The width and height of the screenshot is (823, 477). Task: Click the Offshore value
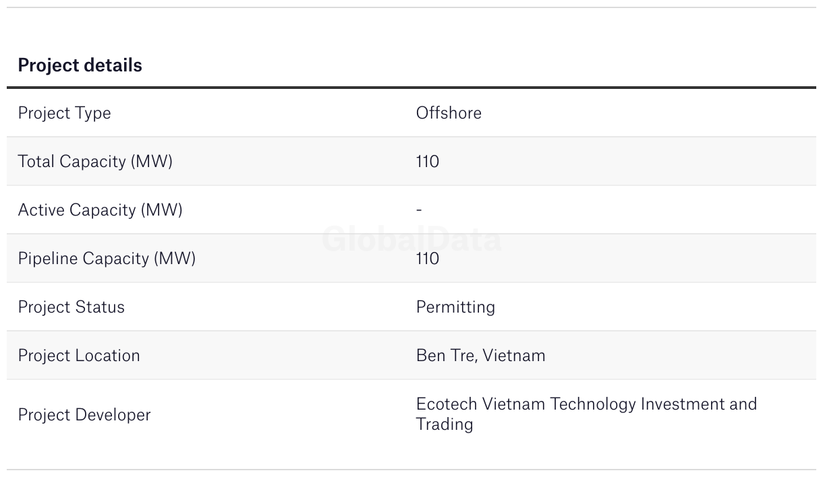tap(449, 113)
